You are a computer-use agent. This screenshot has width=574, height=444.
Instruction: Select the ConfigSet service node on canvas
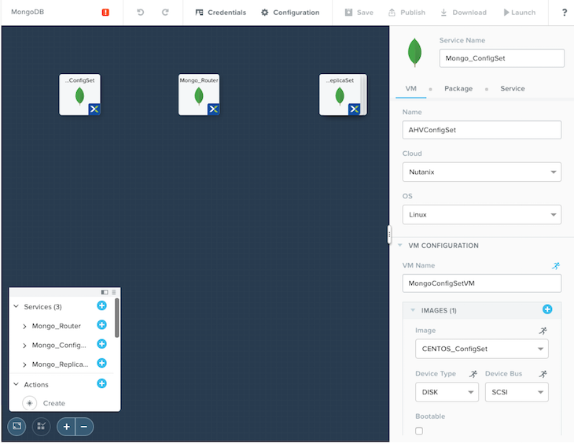point(79,94)
